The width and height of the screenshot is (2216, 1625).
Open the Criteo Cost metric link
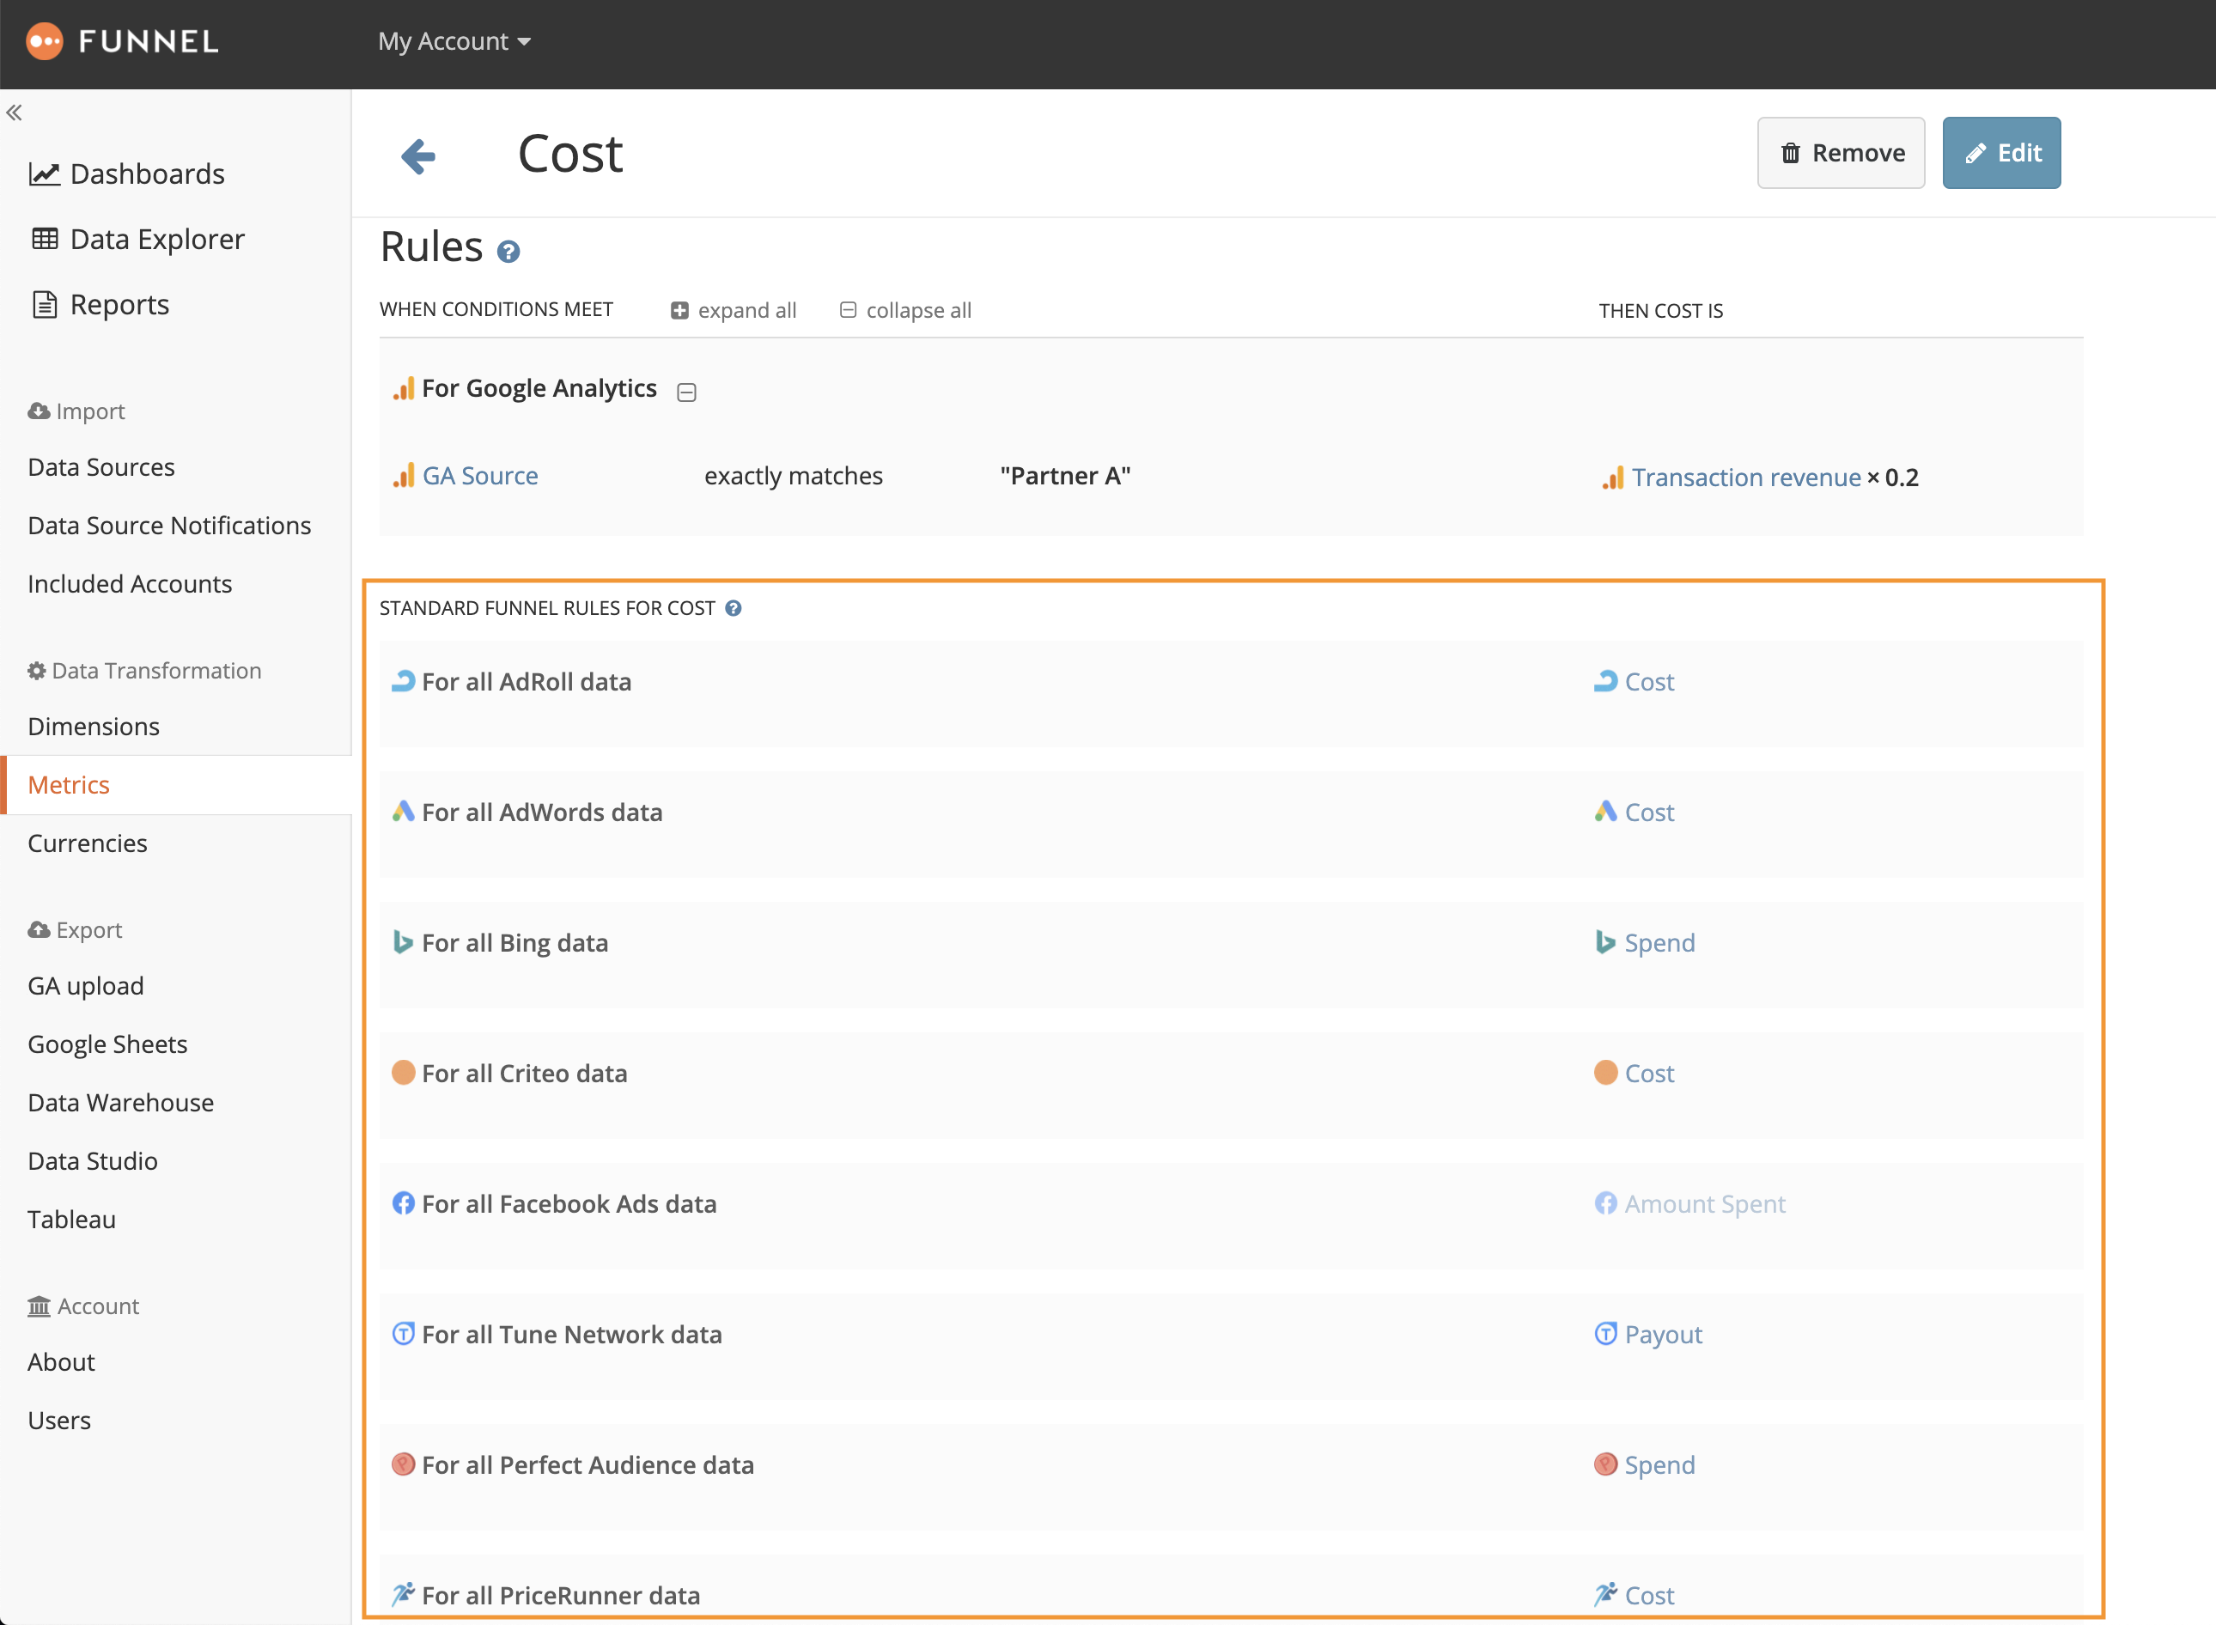[1649, 1073]
